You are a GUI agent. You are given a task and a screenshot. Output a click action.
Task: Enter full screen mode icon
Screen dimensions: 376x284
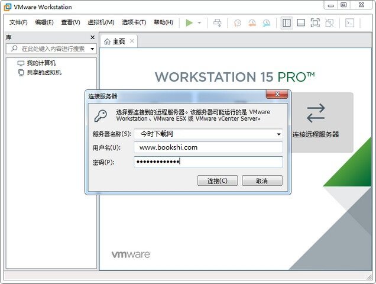[315, 23]
